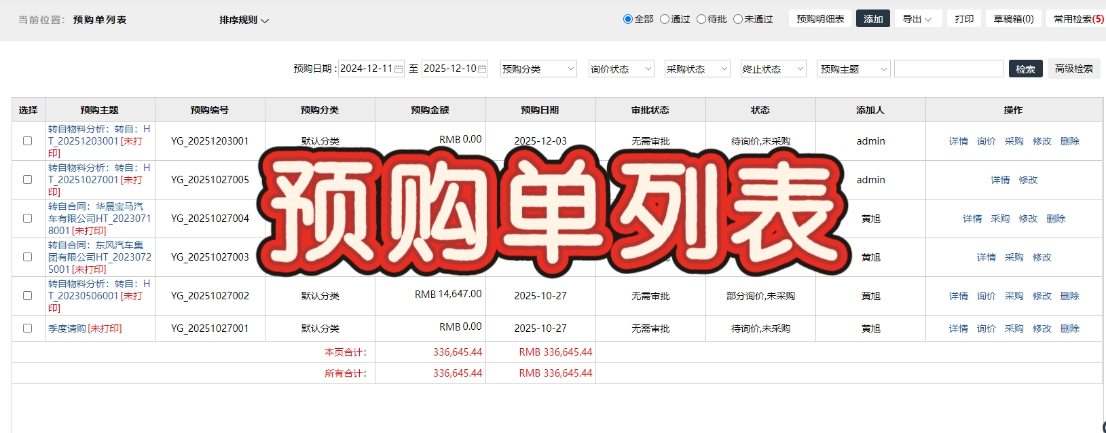This screenshot has width=1106, height=433.
Task: Check the box for row YG_20251203001
Action: tap(28, 141)
